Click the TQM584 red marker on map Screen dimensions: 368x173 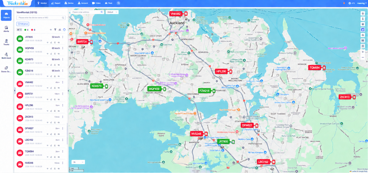(317, 68)
